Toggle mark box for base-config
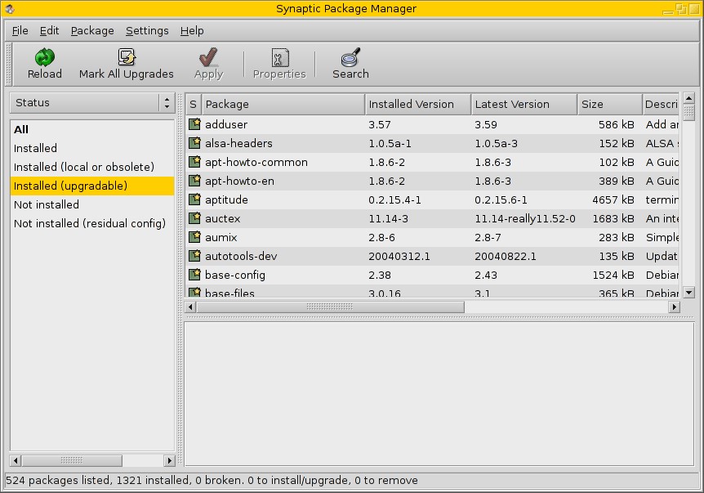 click(194, 275)
